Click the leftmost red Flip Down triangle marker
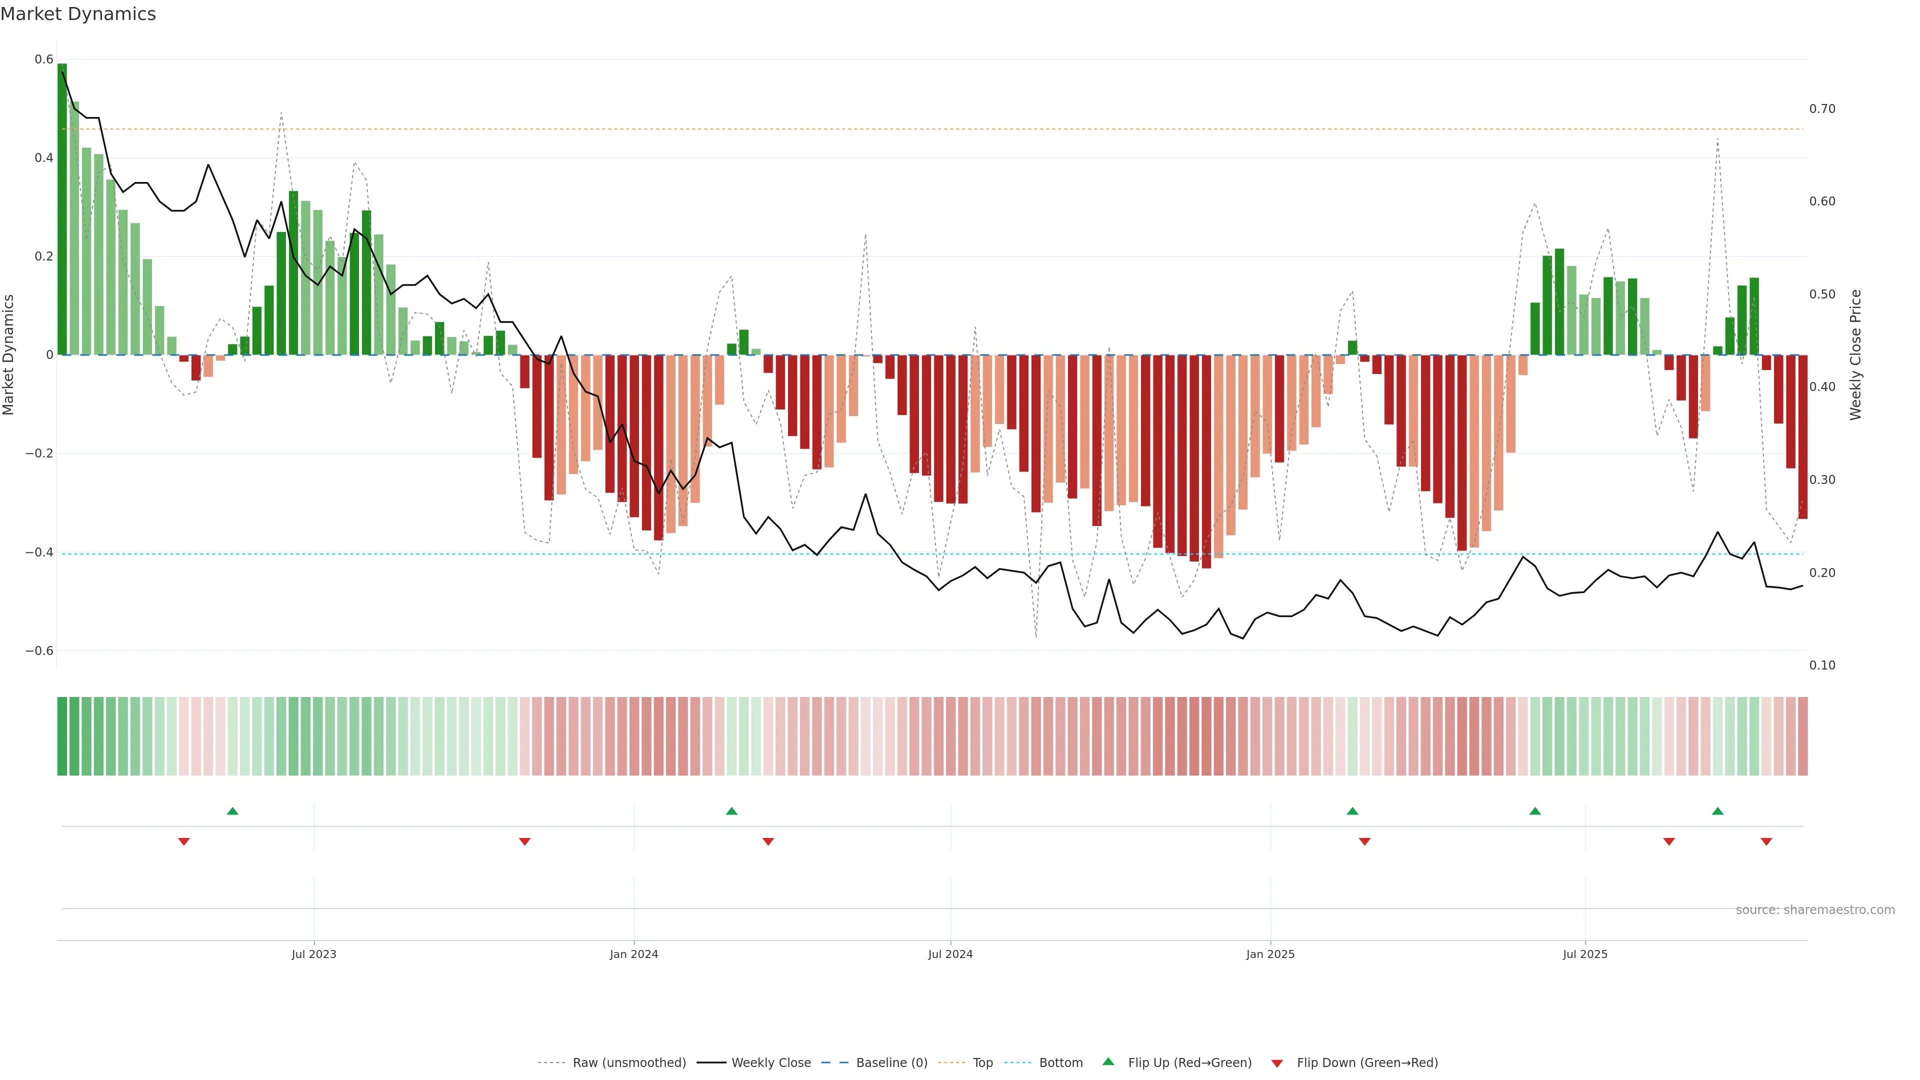The image size is (1920, 1080). [x=184, y=841]
